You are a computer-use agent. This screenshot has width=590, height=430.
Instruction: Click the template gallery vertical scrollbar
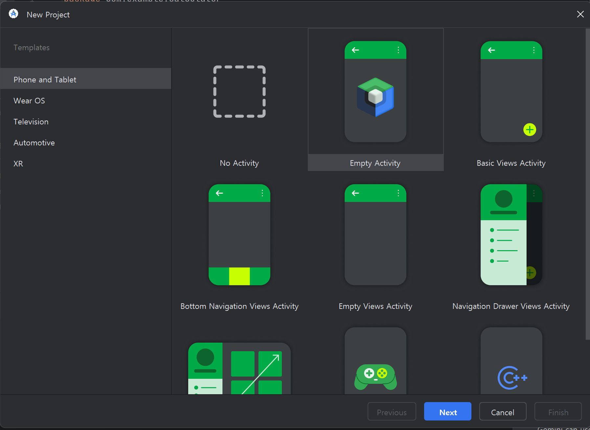click(x=587, y=184)
